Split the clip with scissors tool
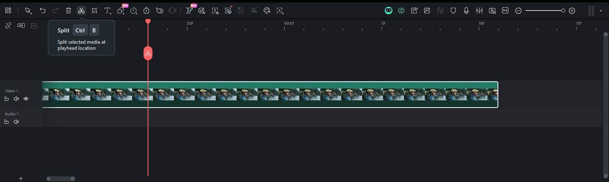 click(x=81, y=11)
